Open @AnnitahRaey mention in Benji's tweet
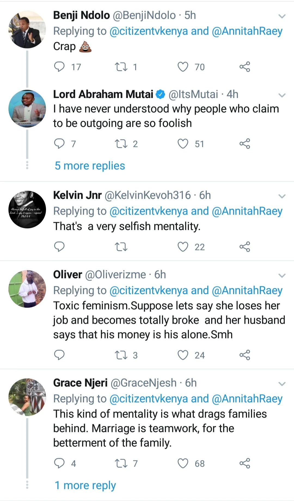 247,31
